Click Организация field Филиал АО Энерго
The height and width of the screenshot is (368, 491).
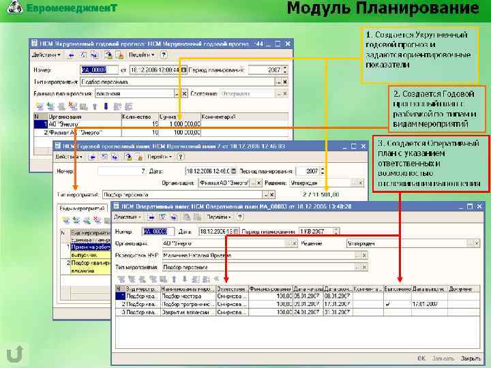[x=224, y=183]
